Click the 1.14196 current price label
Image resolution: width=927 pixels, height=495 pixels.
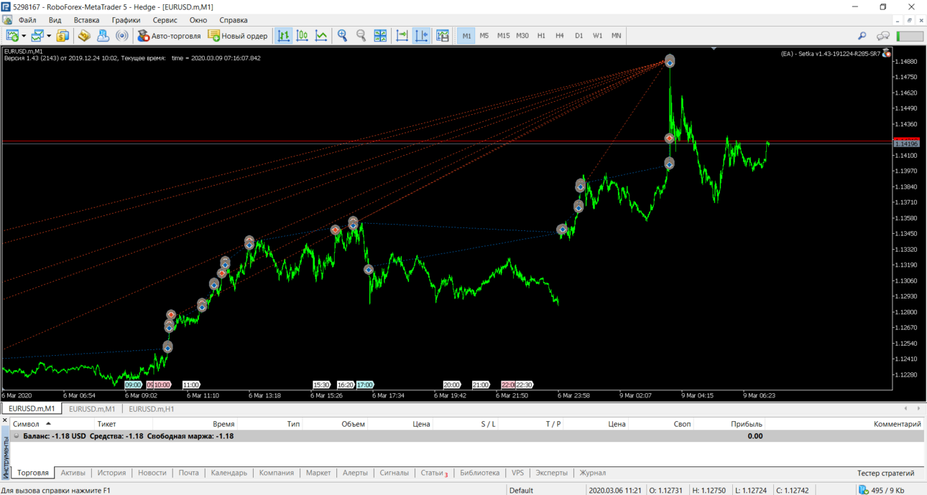pyautogui.click(x=906, y=143)
